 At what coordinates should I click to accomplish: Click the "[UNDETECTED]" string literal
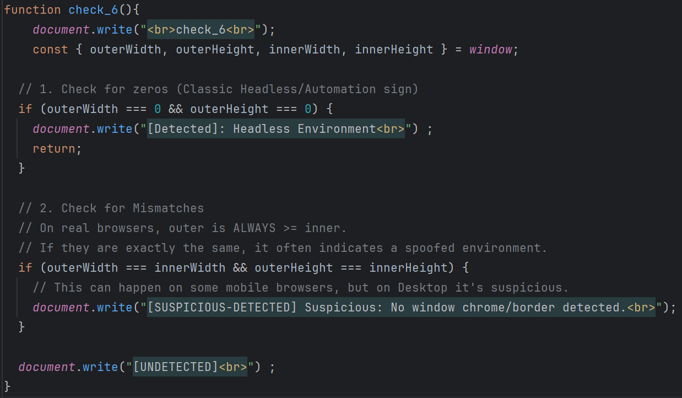pos(176,367)
